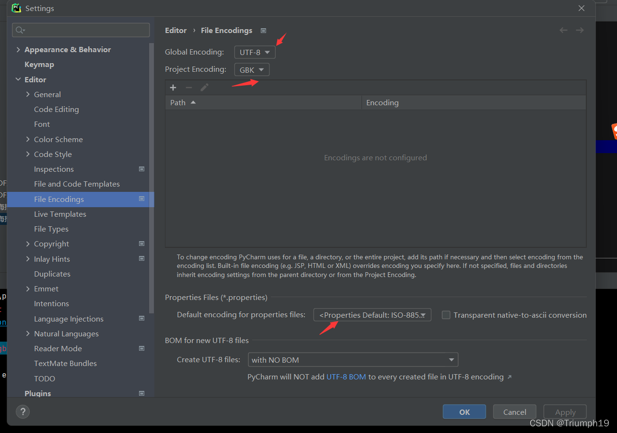Viewport: 617px width, 433px height.
Task: Click project-level icon on Reader Mode row
Action: (141, 348)
